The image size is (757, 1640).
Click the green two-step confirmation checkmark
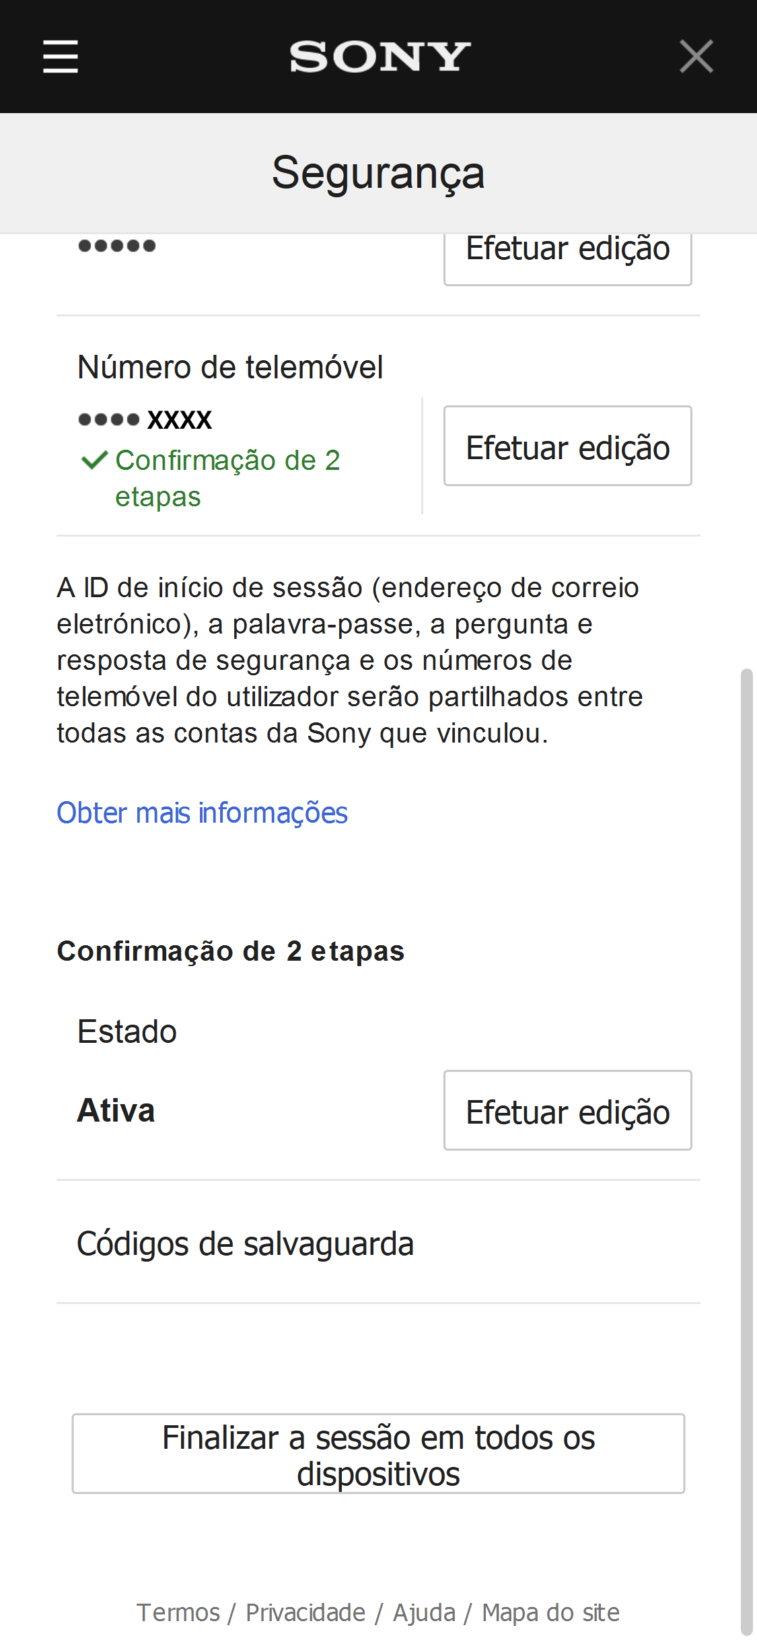point(94,460)
